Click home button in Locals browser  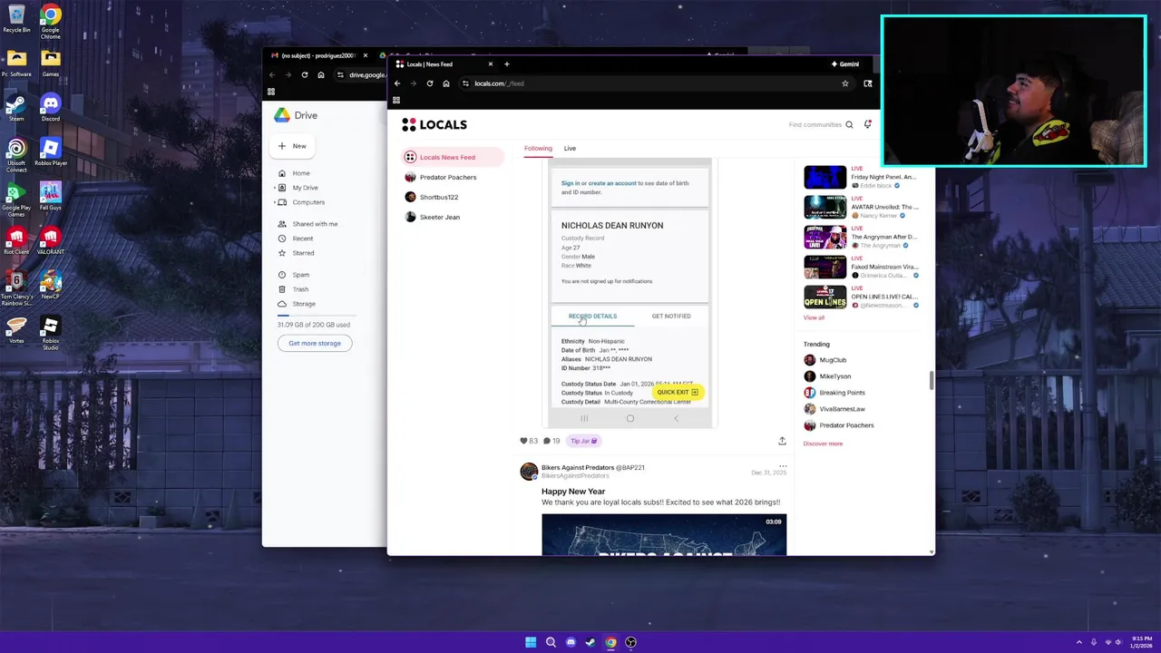(445, 83)
